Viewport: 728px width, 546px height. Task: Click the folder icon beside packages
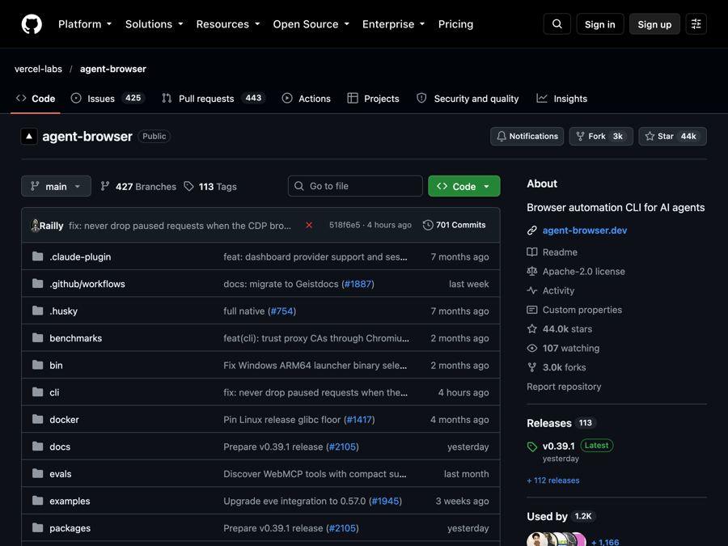click(x=37, y=528)
